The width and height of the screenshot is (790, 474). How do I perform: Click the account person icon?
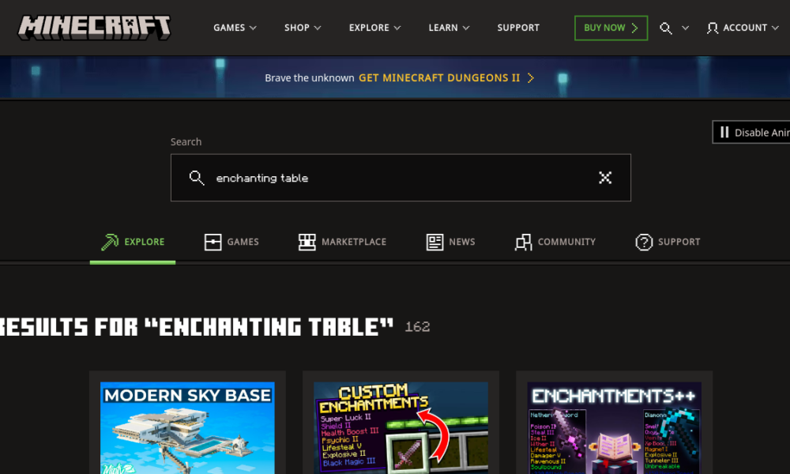point(712,28)
